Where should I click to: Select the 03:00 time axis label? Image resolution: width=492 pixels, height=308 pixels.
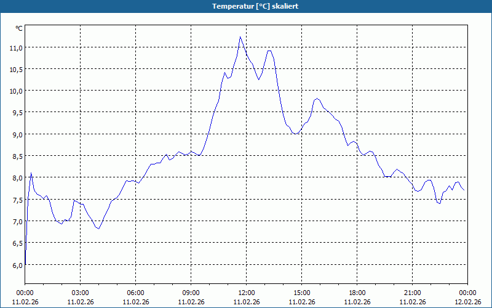[81, 293]
